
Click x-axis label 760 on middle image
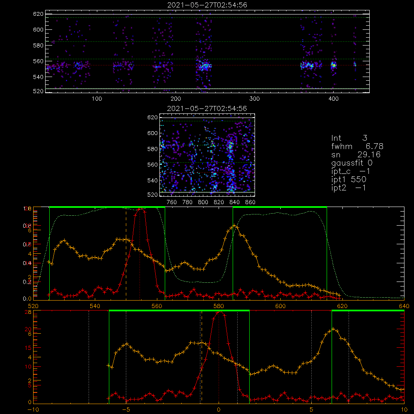(172, 202)
